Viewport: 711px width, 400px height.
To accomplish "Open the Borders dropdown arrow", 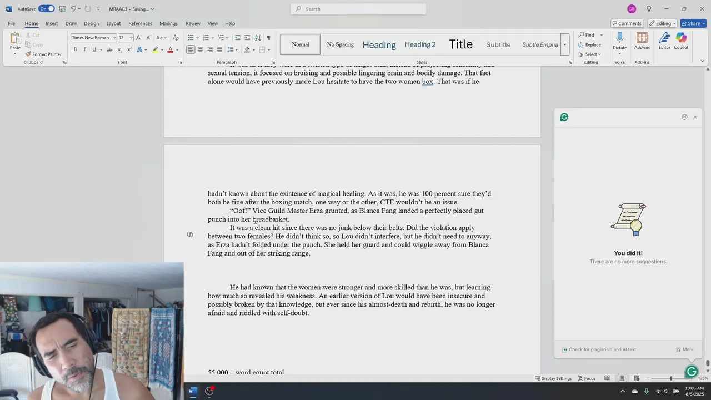I will (x=269, y=50).
